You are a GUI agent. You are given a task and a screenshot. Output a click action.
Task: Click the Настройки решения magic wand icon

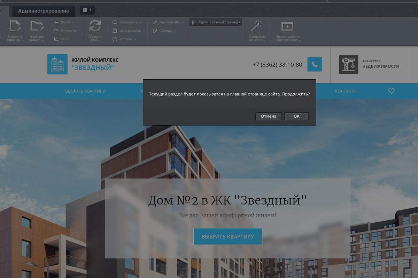click(256, 26)
